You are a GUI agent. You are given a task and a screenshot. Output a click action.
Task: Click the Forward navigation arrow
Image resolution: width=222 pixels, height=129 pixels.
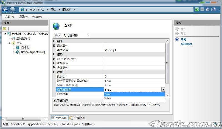pos(12,10)
